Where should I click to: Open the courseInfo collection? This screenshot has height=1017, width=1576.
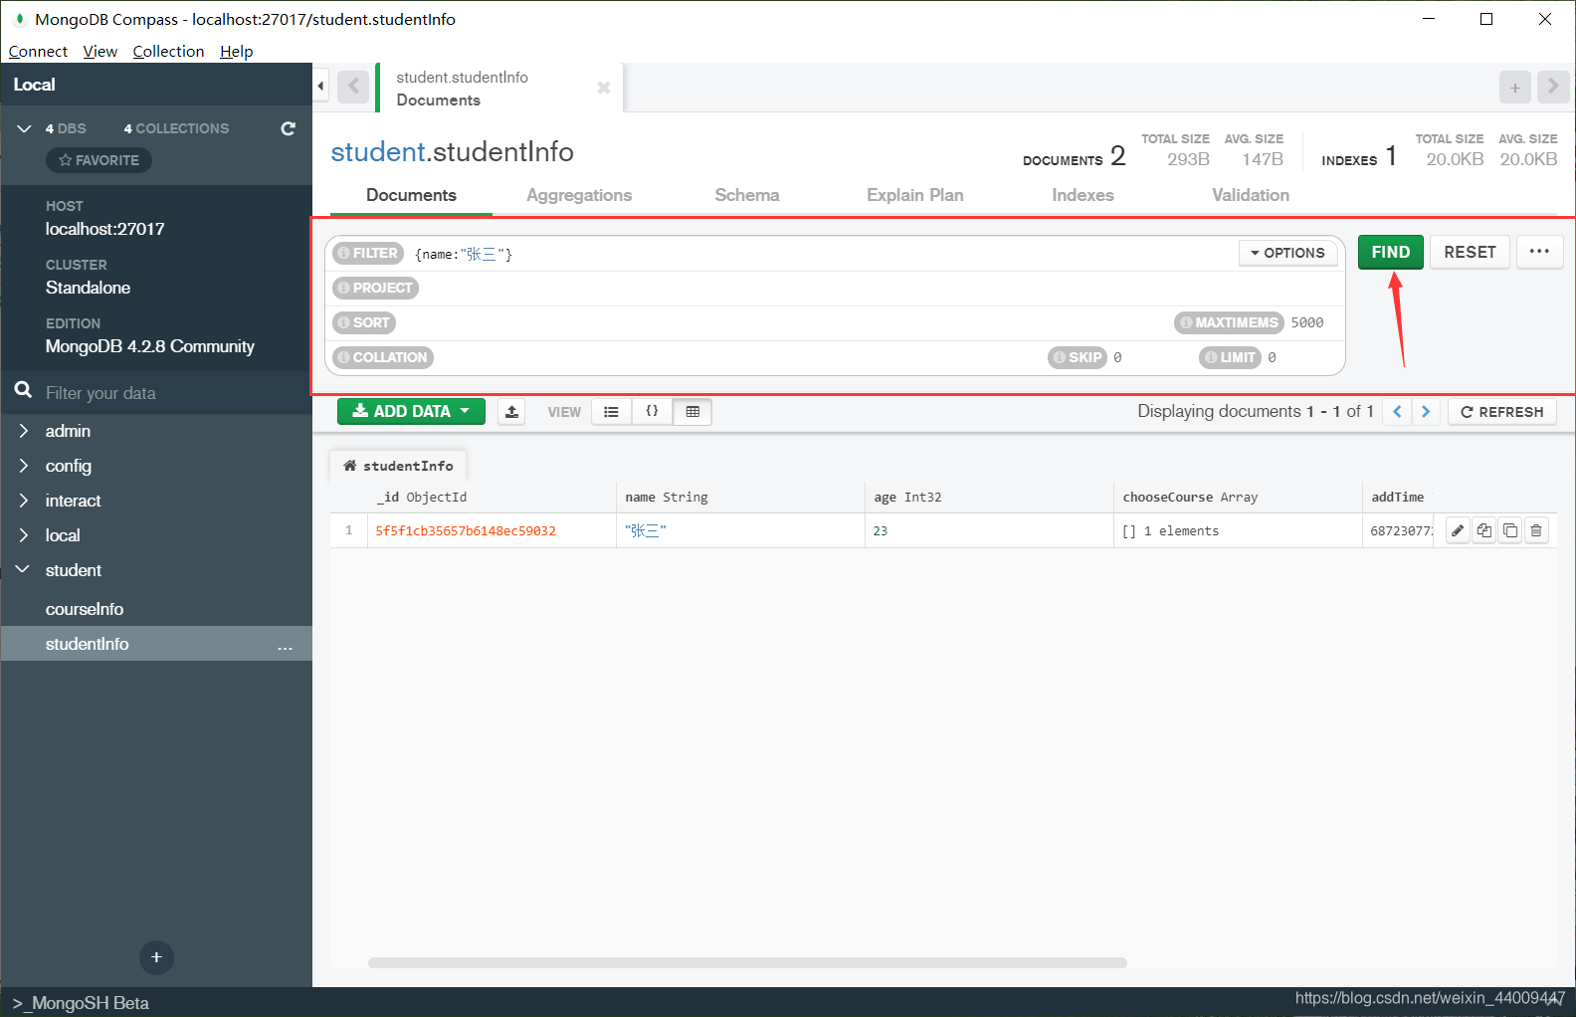[x=85, y=609]
